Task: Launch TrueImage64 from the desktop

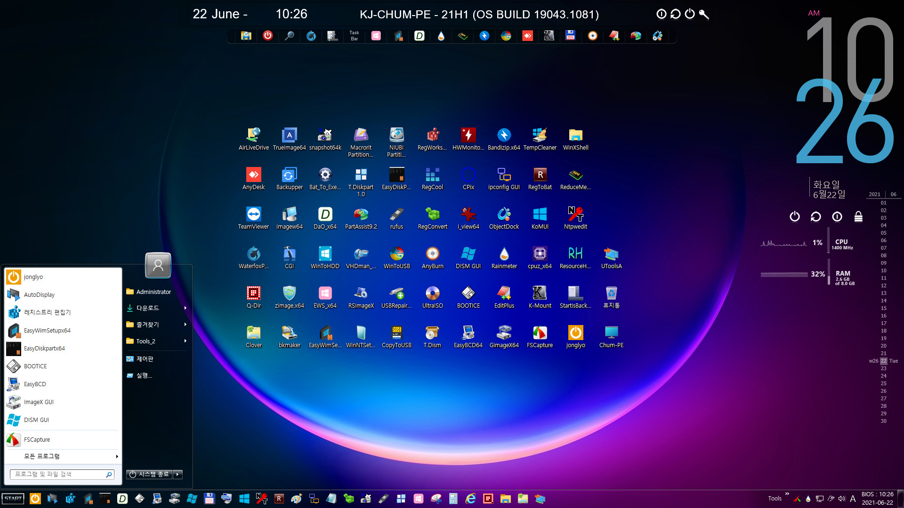Action: [x=289, y=139]
